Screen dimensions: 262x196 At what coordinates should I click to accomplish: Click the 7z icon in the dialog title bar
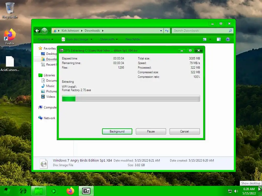point(61,50)
